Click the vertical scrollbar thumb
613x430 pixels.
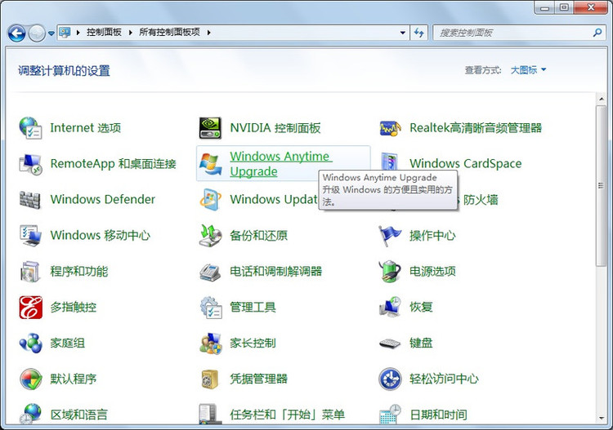(601, 186)
